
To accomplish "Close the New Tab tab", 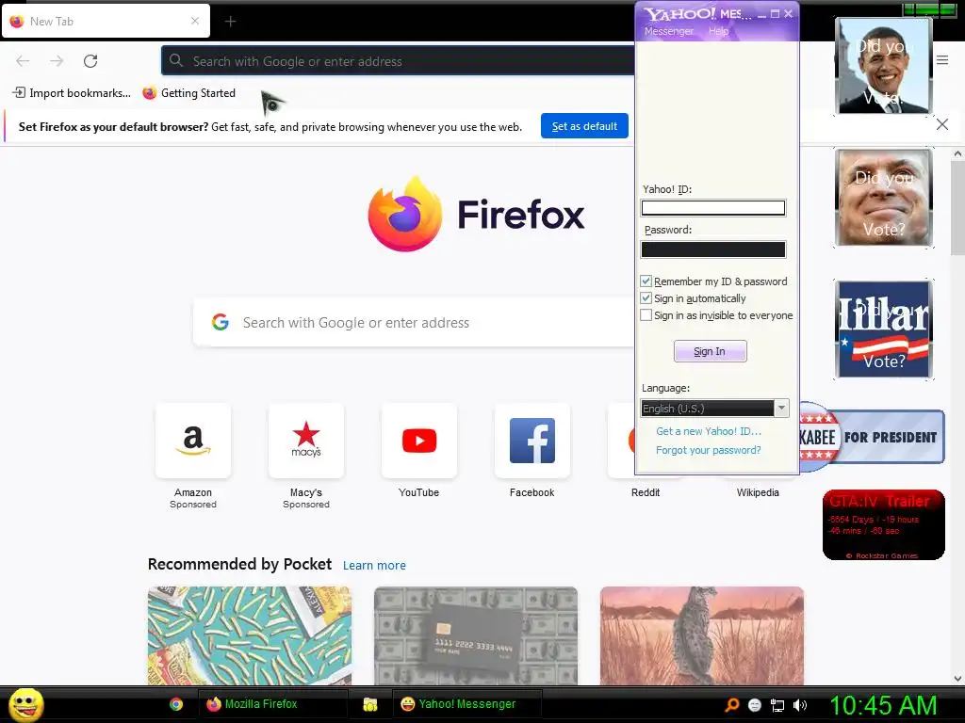I will tap(195, 21).
